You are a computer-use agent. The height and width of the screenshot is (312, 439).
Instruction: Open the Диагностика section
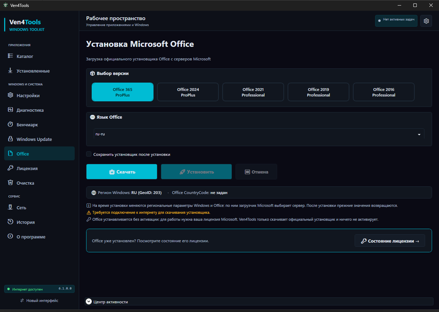[39, 110]
